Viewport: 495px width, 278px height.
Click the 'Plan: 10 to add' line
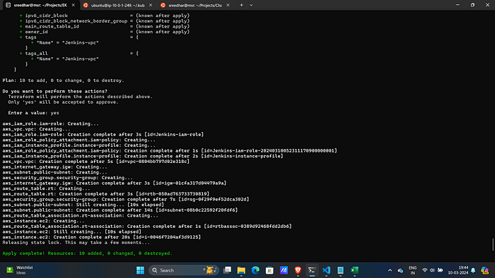tap(63, 80)
